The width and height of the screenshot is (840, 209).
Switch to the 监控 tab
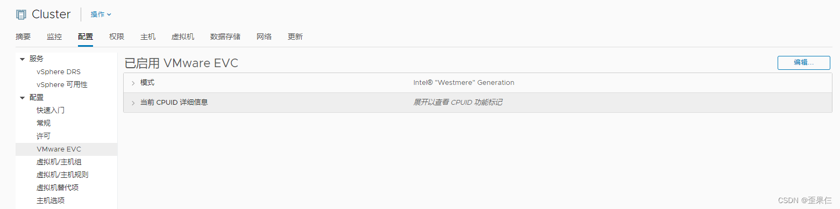[x=54, y=37]
